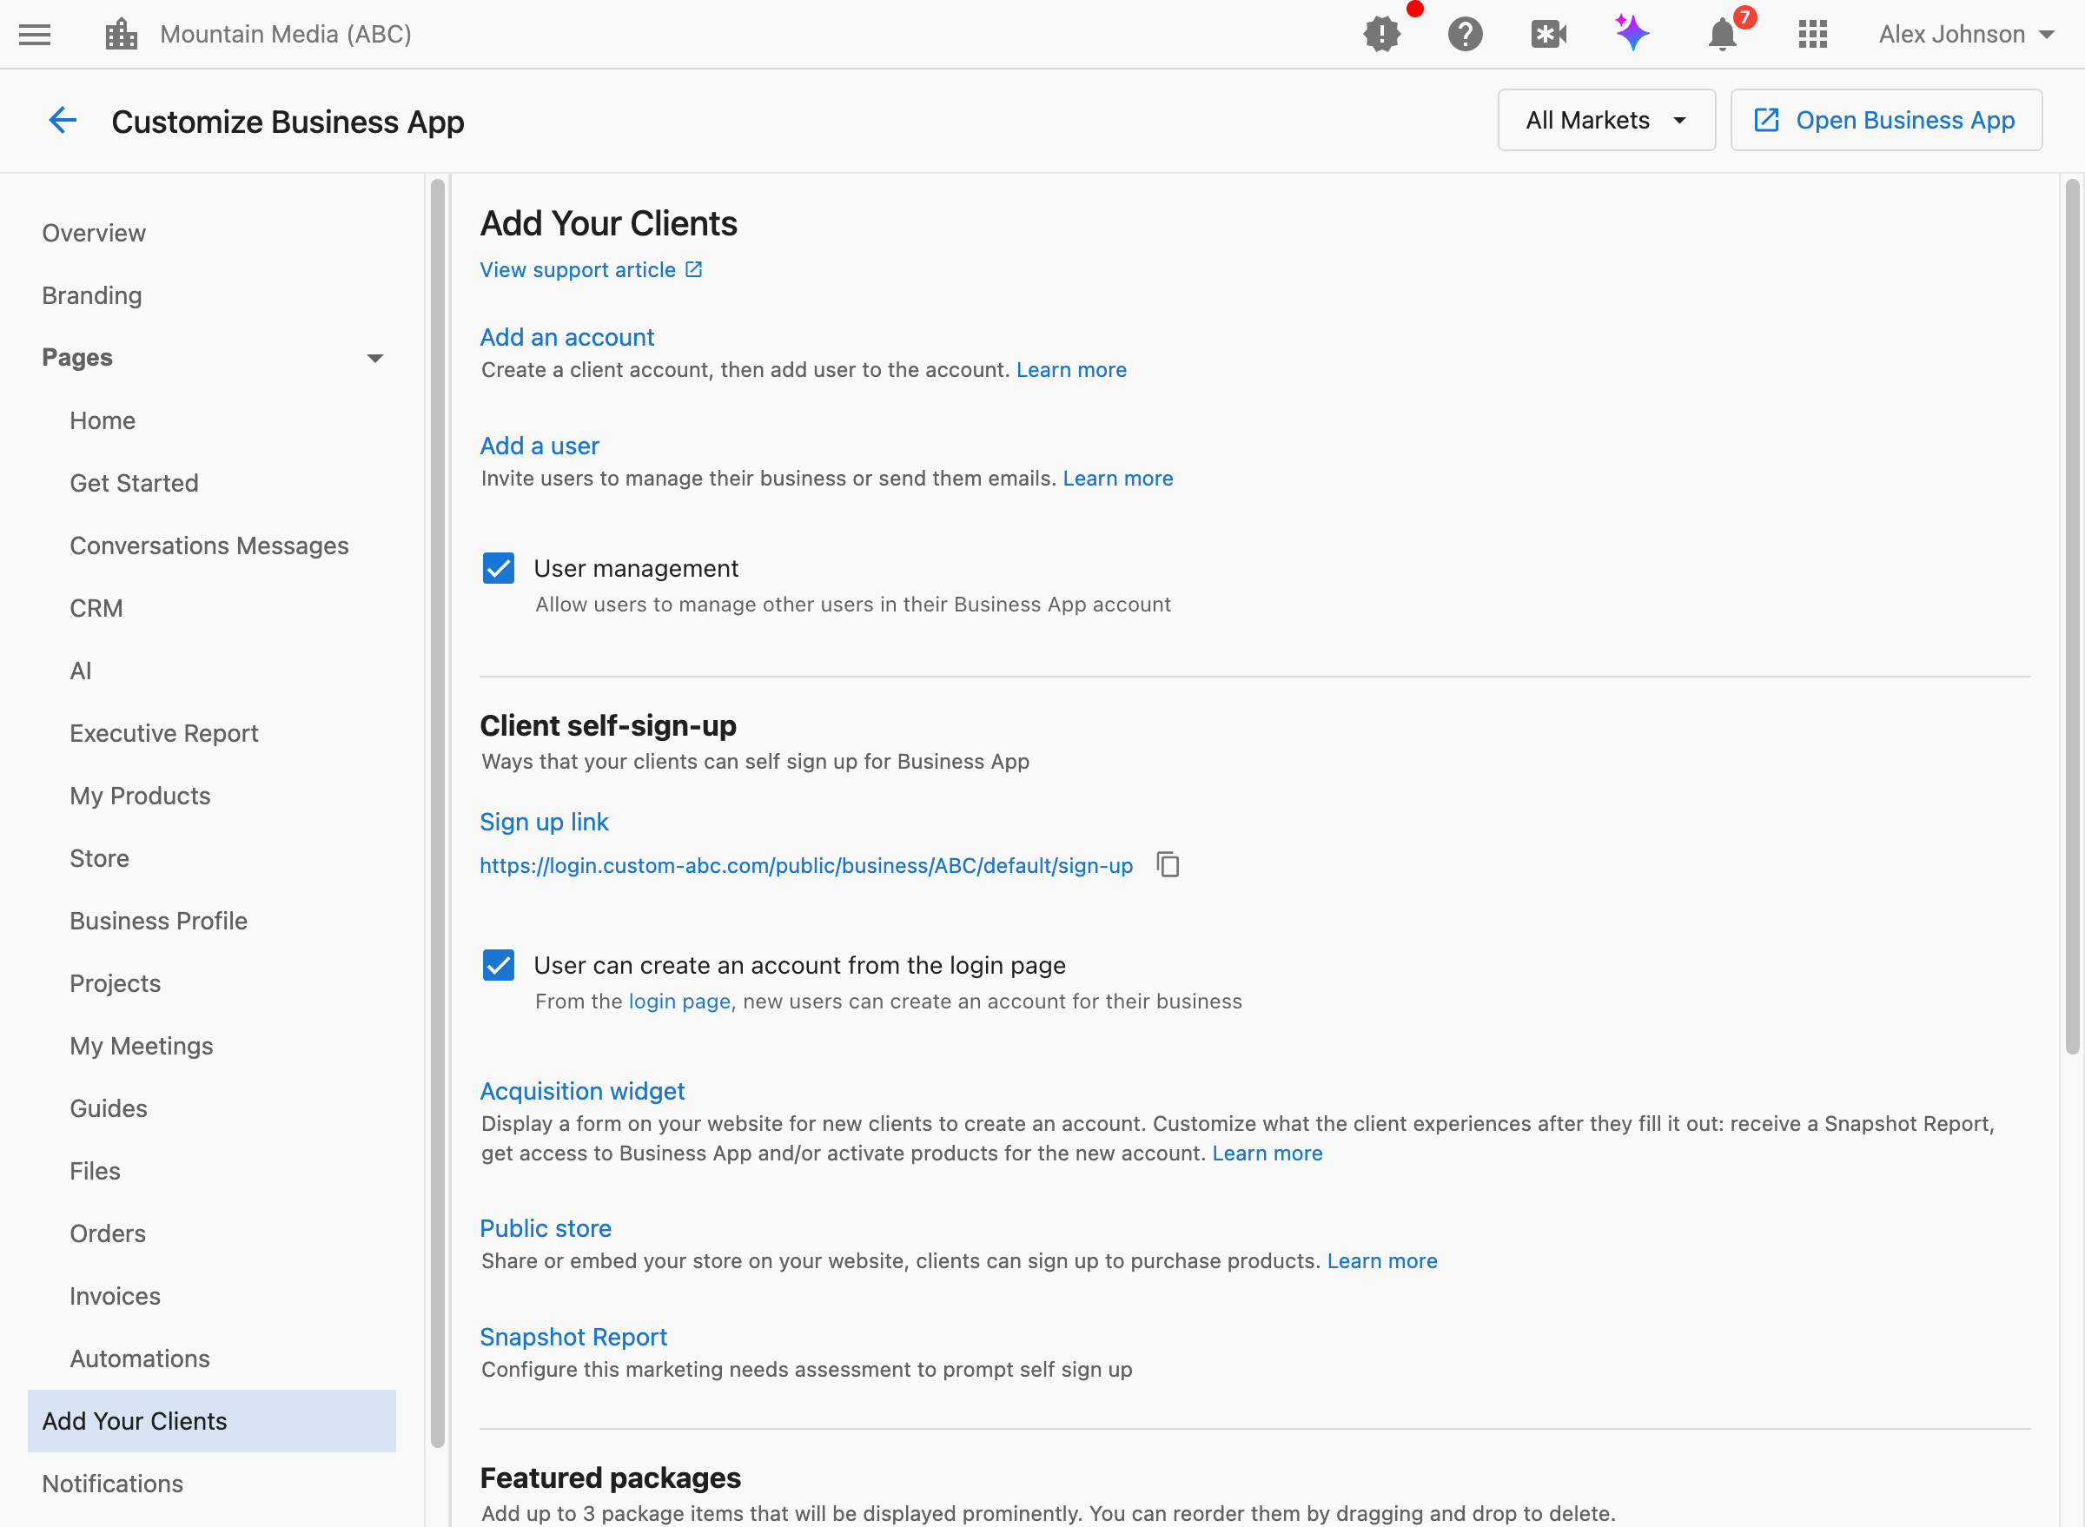
Task: Uncheck User can create an account checkbox
Action: pos(499,965)
